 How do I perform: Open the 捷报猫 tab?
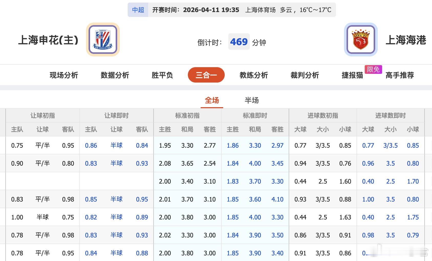(x=352, y=75)
